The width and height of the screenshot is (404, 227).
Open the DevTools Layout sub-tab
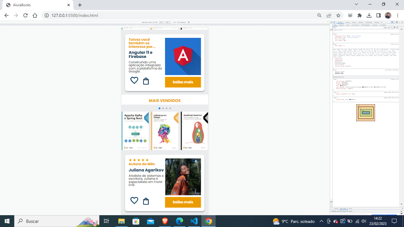click(348, 25)
